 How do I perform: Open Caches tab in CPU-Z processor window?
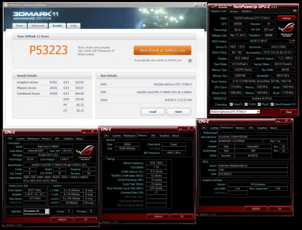coord(20,138)
